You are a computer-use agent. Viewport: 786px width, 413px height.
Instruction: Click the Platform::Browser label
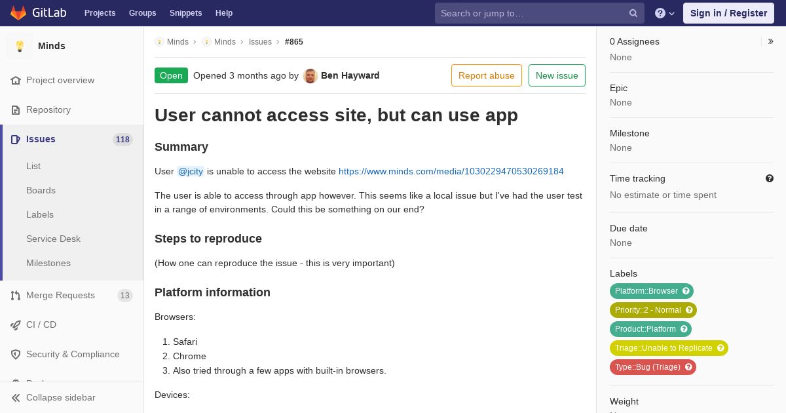point(646,291)
